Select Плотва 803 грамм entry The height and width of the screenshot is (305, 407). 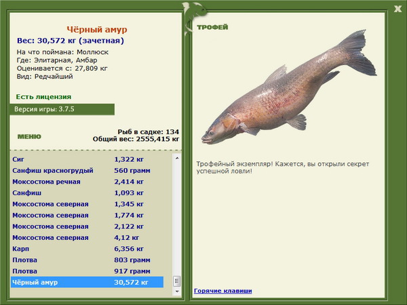(x=88, y=260)
